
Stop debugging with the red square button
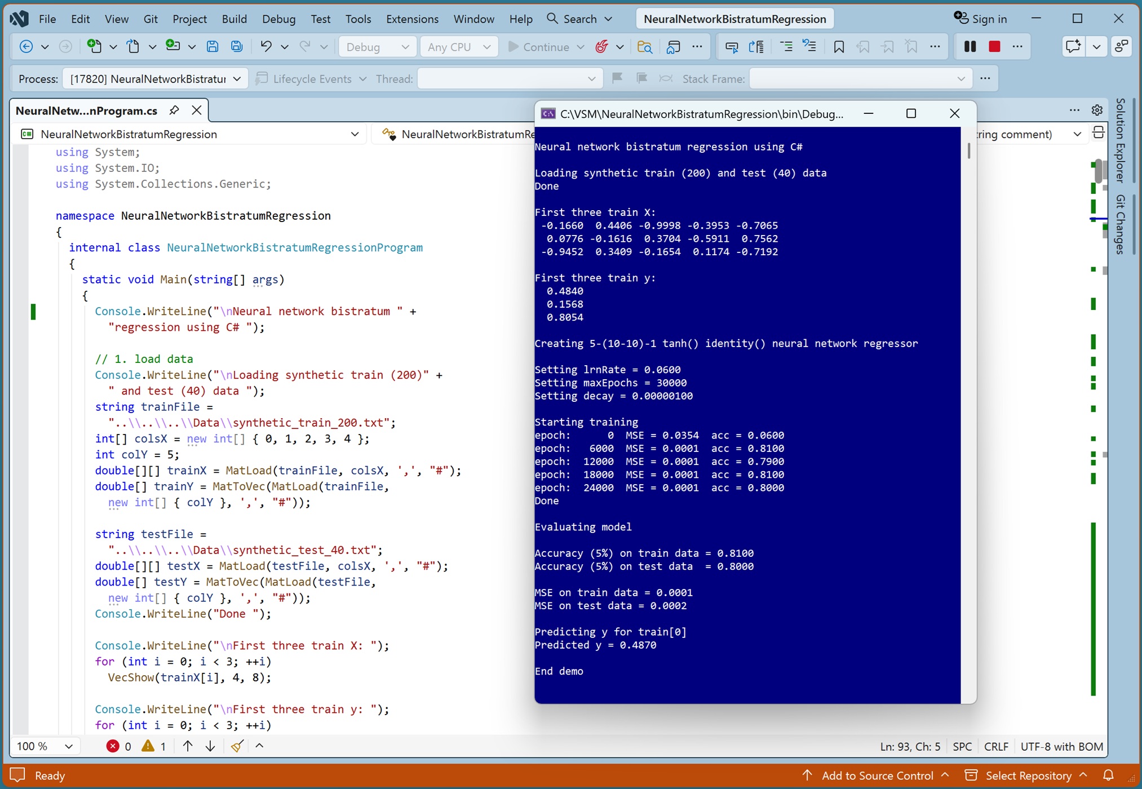994,47
